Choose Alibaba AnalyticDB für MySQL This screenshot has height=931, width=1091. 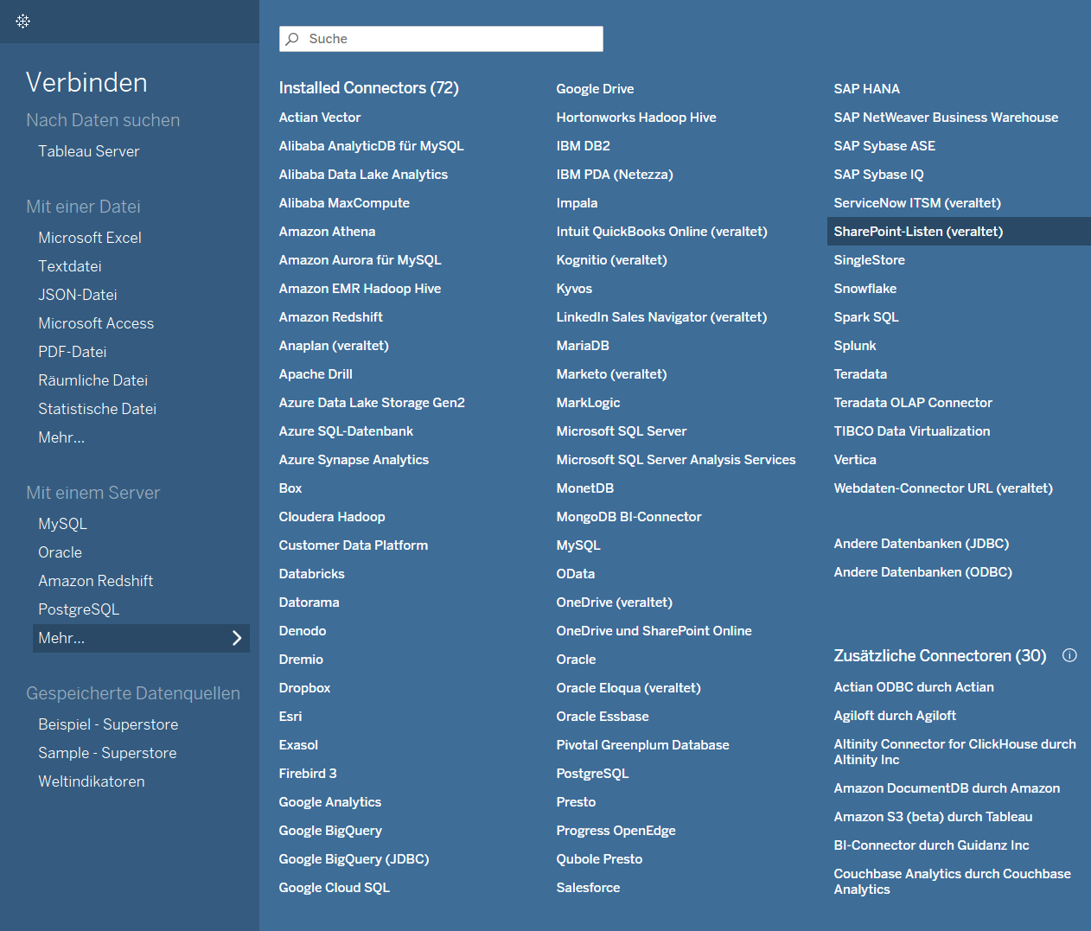(x=372, y=146)
